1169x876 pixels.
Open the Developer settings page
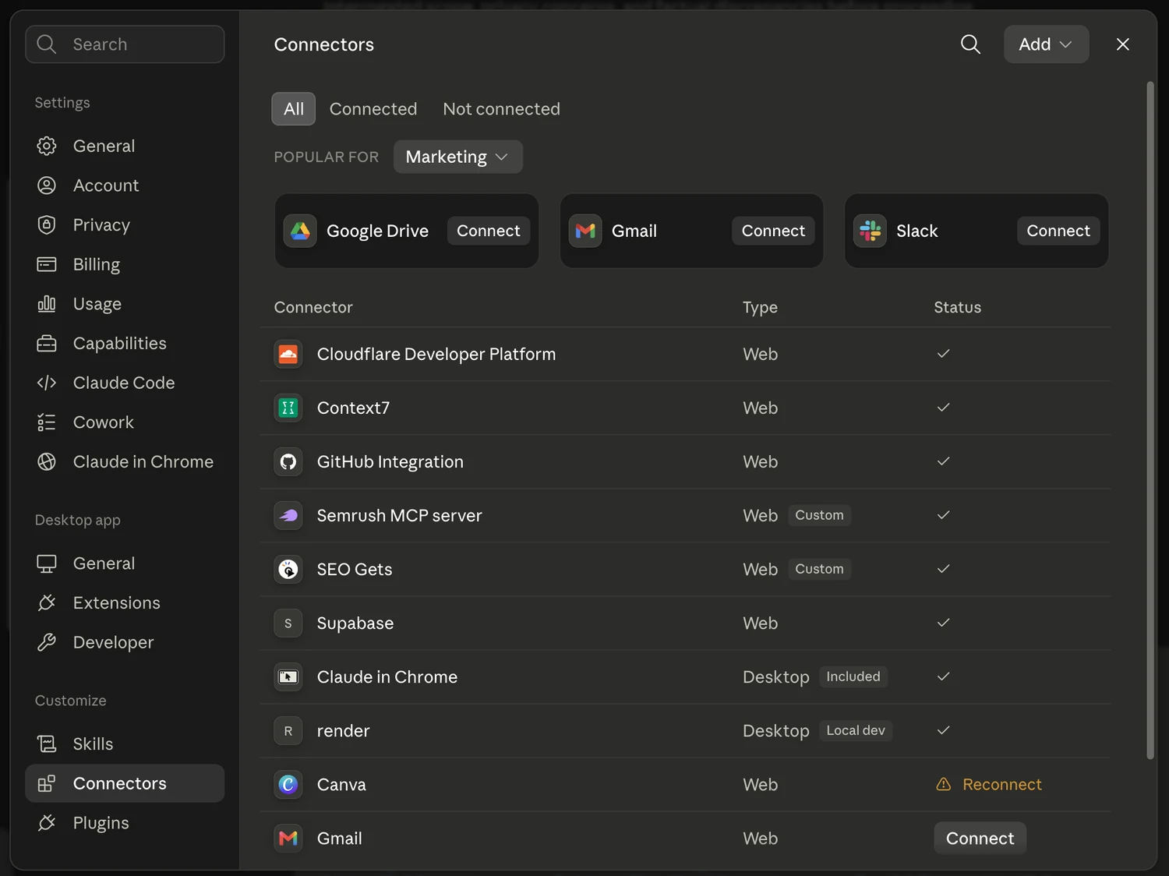tap(125, 642)
